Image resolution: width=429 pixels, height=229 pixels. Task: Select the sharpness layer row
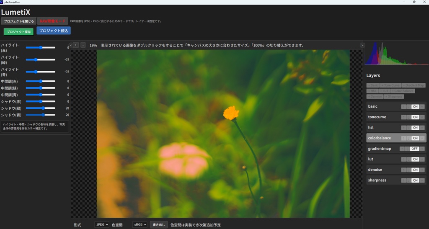pos(396,180)
